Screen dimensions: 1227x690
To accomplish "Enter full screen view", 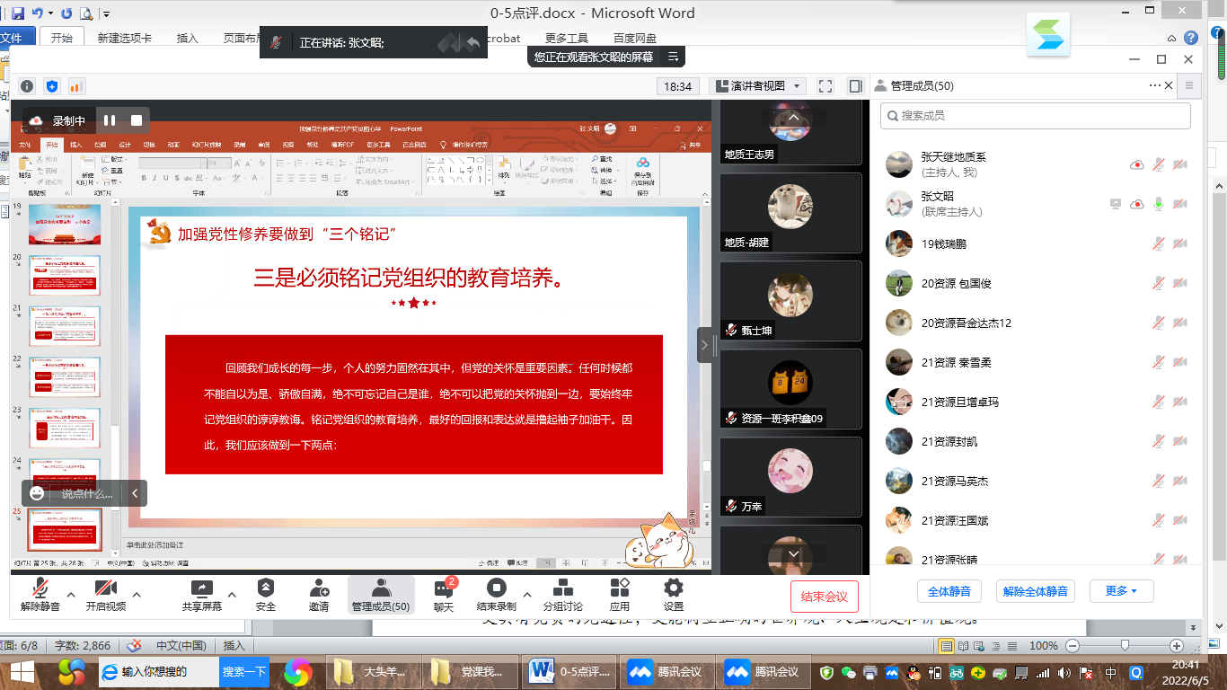I will (x=825, y=86).
